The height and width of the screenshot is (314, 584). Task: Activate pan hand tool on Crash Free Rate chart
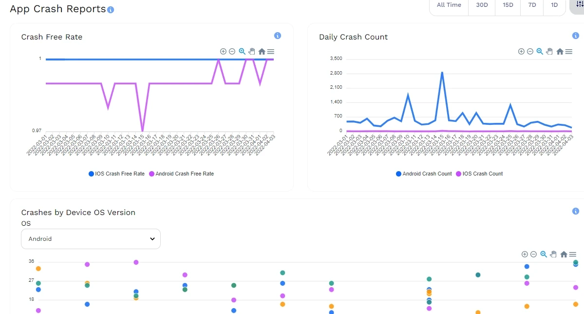point(252,52)
